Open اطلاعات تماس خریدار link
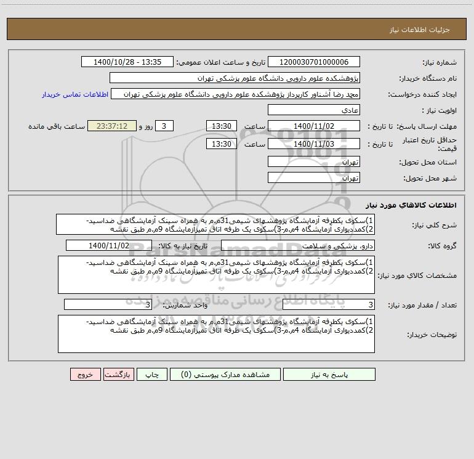This screenshot has width=474, height=459. [75, 94]
